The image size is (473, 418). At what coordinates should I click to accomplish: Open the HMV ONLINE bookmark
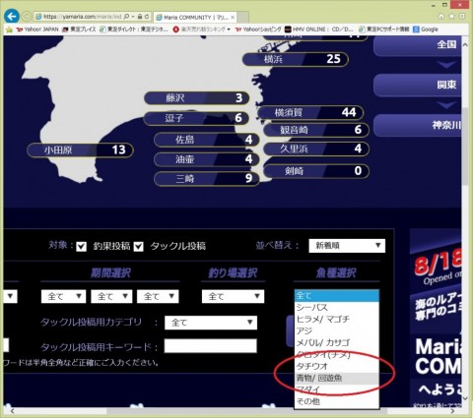(x=318, y=30)
